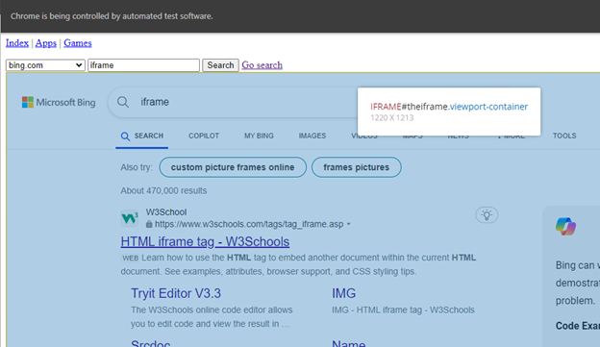Click the Search button
The width and height of the screenshot is (600, 347).
coord(220,65)
